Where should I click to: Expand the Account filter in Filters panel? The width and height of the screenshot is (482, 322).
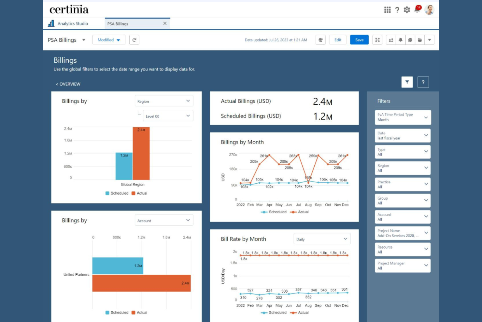[403, 217]
